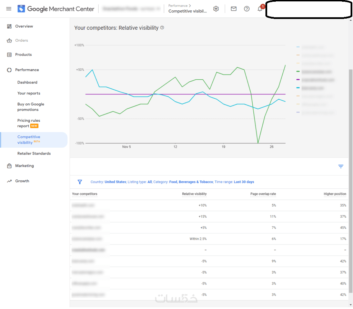
Task: Click the help question mark icon
Action: pyautogui.click(x=247, y=9)
